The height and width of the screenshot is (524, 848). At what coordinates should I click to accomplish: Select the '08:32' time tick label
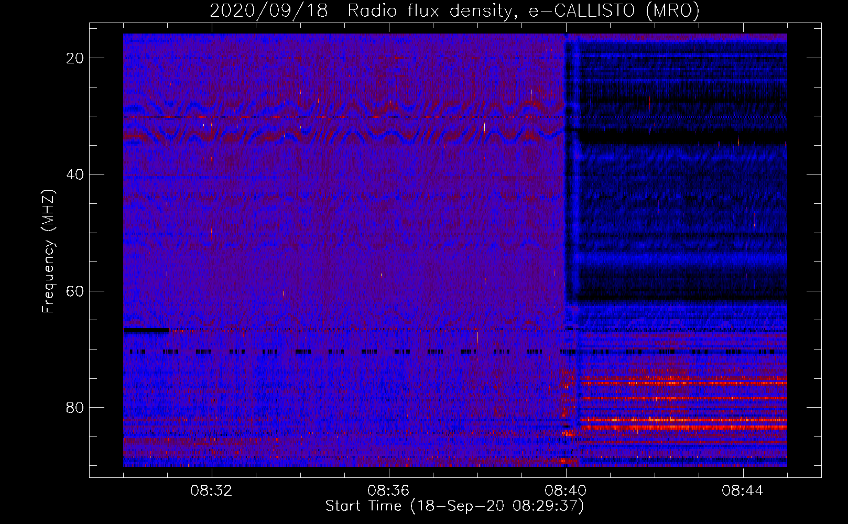211,491
